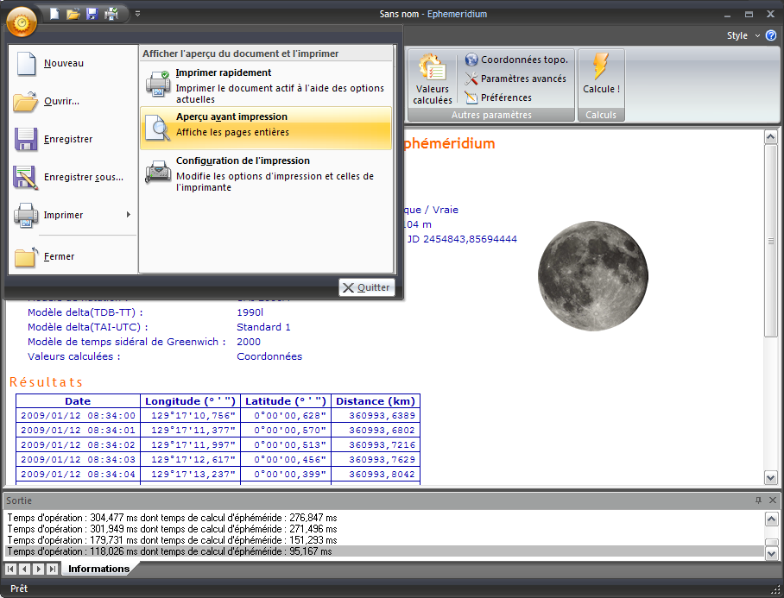Click the quick access save diskette icon

(x=92, y=14)
